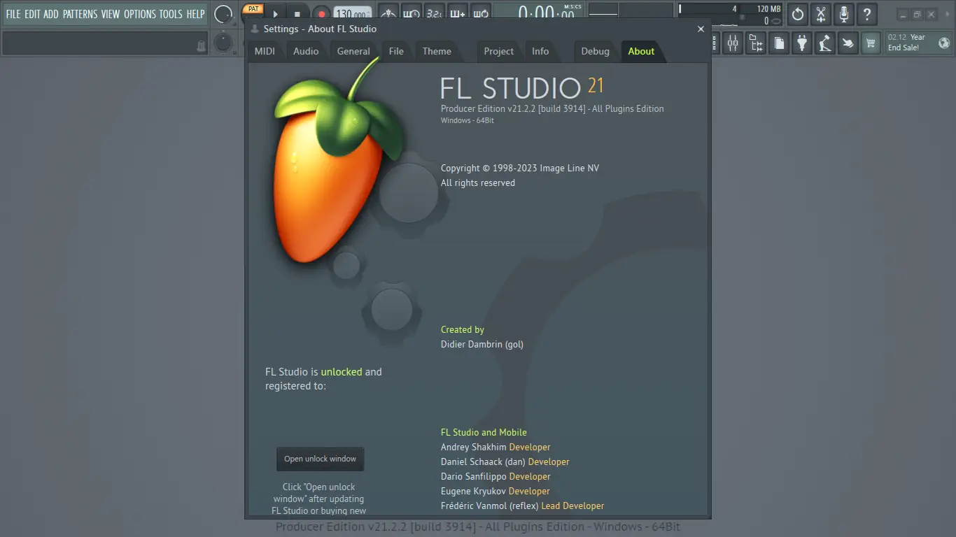Click the touch controller hand icon
This screenshot has width=956, height=537.
pos(848,43)
